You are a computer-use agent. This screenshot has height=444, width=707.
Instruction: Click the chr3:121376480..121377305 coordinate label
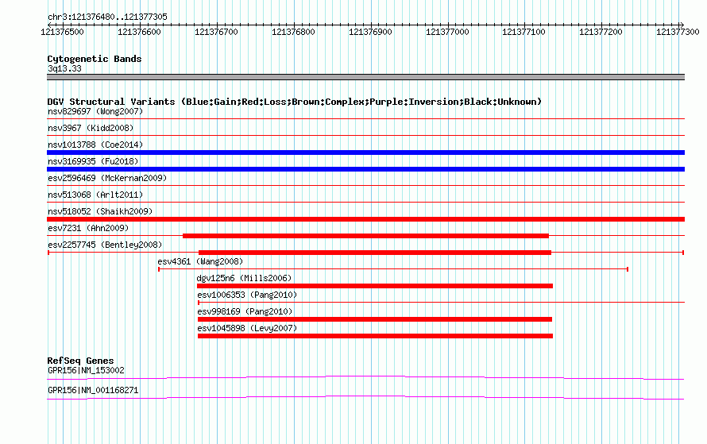click(x=107, y=17)
